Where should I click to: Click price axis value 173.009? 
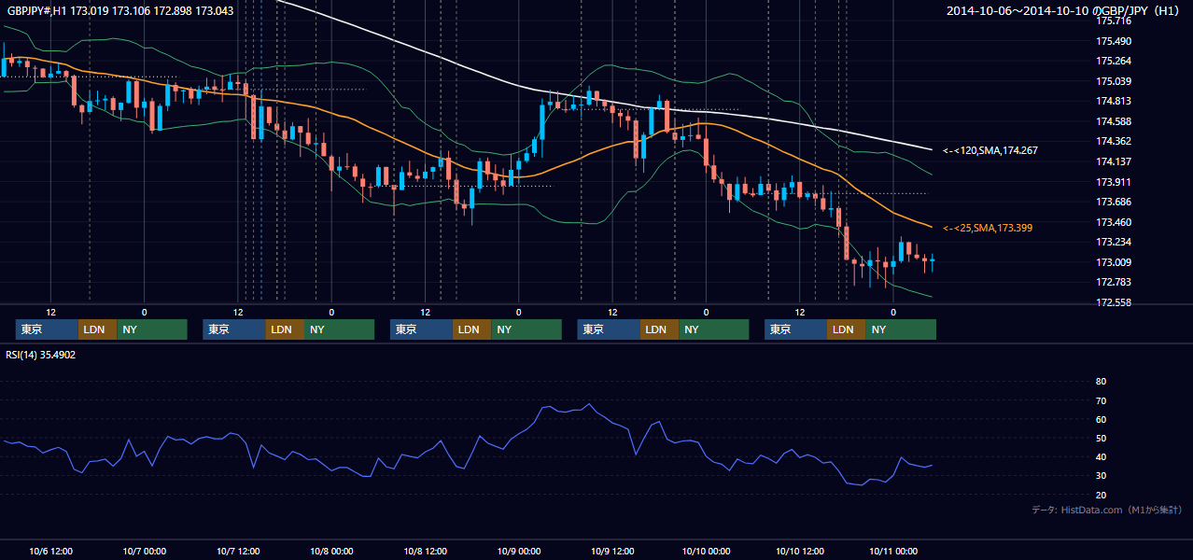point(1114,262)
